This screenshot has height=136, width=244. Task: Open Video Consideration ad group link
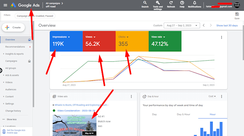point(76,111)
